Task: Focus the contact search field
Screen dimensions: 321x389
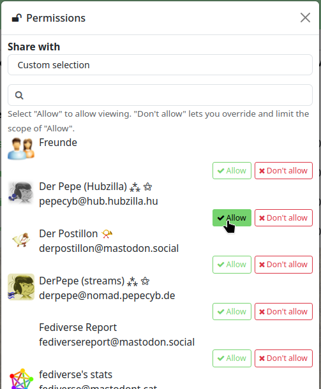Action: [x=160, y=95]
